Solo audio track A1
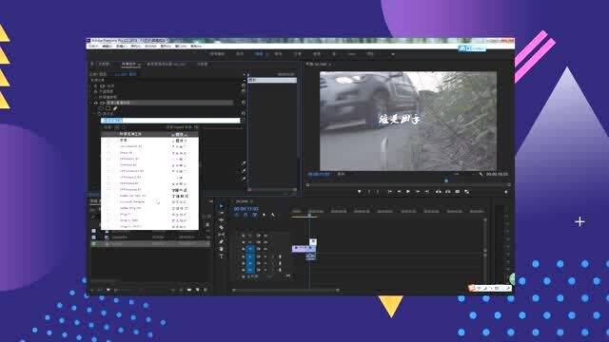This screenshot has height=342, width=609. 272,256
